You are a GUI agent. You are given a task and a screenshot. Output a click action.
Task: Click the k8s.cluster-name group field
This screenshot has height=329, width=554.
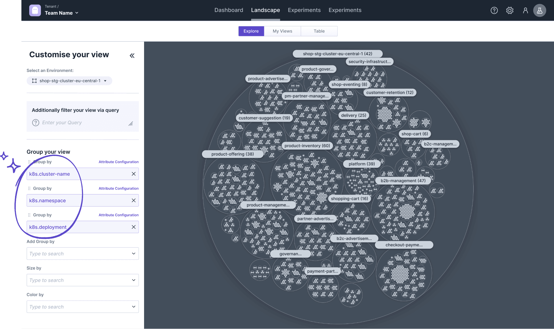[83, 174]
